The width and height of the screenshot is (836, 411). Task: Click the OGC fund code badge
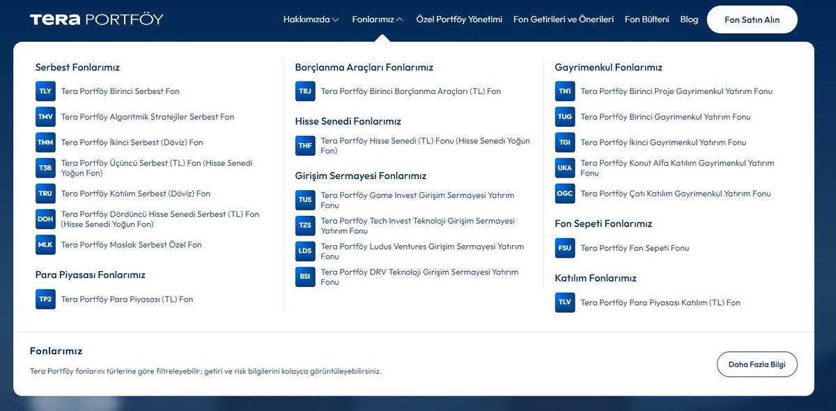(565, 194)
